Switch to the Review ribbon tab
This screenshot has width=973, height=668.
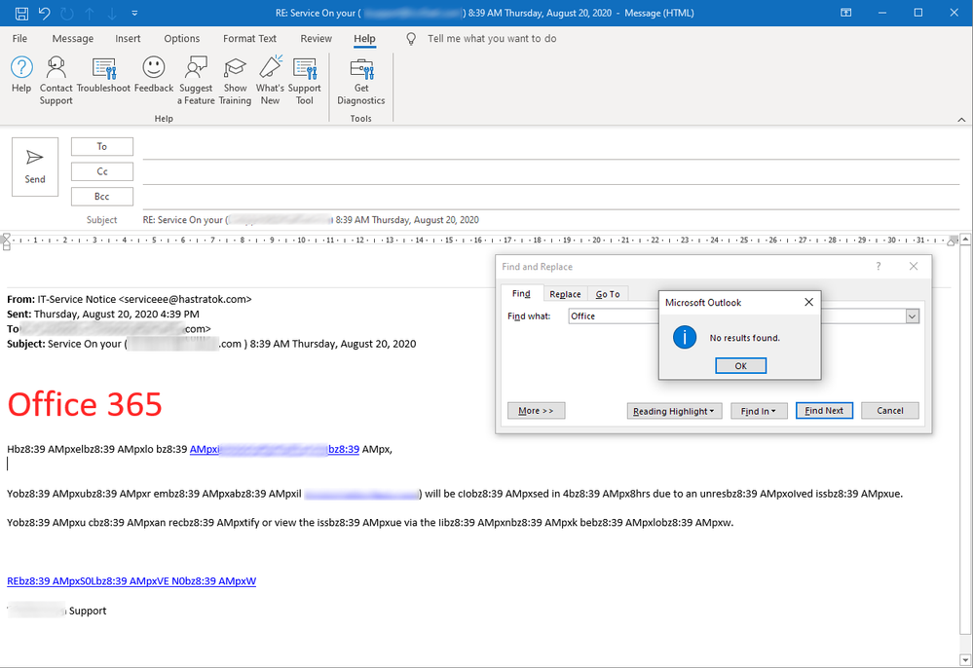316,38
